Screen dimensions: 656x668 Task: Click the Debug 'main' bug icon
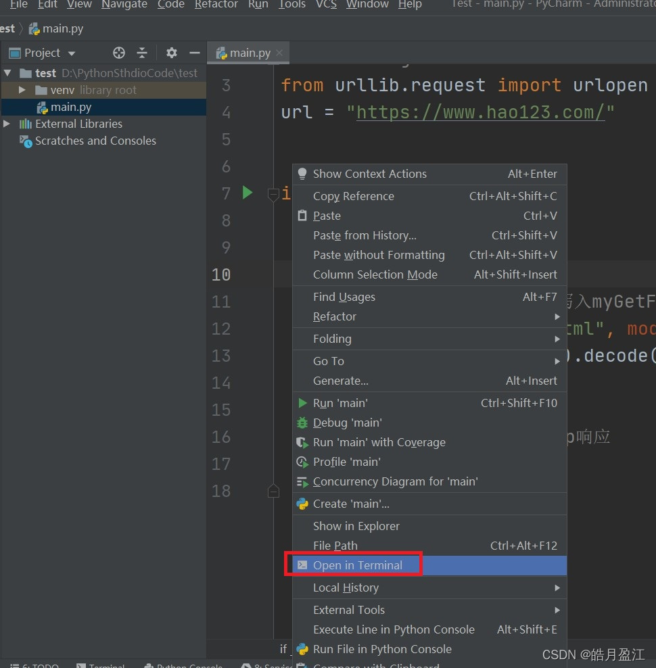(302, 423)
